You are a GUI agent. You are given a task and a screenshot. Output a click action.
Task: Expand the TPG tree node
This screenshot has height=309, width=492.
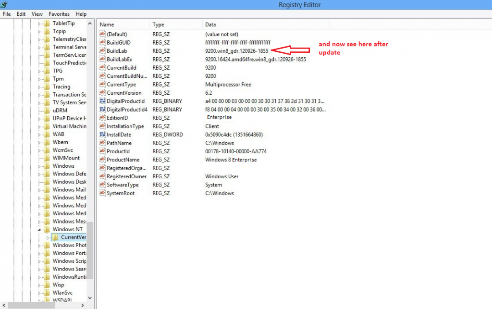coord(39,72)
